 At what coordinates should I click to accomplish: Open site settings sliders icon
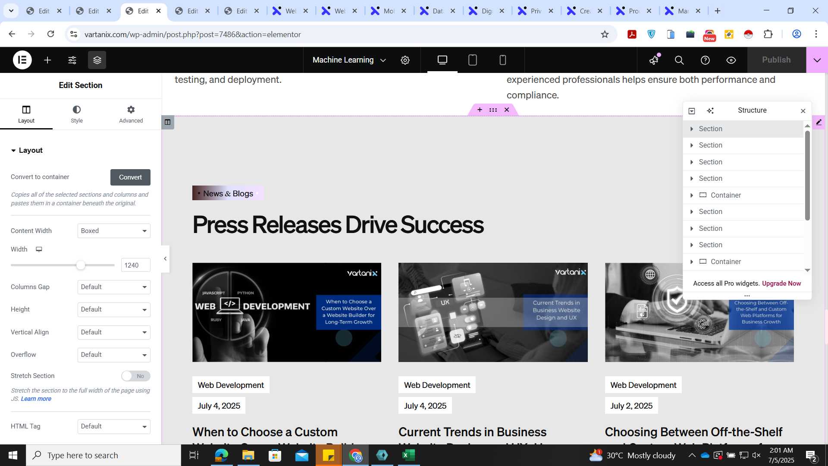coord(72,60)
